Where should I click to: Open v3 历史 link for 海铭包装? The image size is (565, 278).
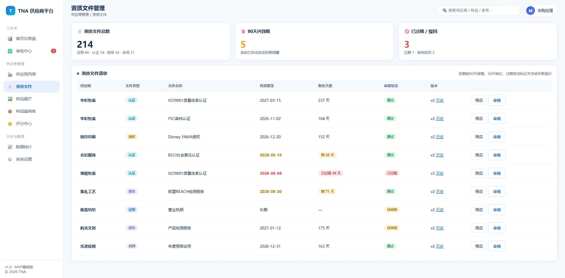440,173
